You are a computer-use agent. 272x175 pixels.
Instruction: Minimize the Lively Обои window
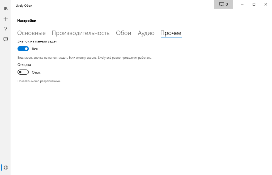242,4
